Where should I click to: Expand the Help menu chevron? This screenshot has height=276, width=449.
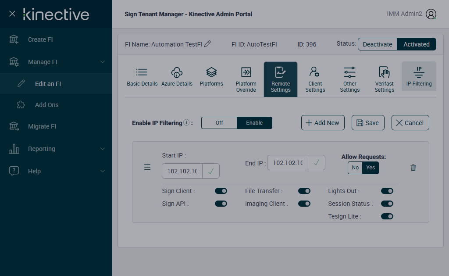point(103,171)
